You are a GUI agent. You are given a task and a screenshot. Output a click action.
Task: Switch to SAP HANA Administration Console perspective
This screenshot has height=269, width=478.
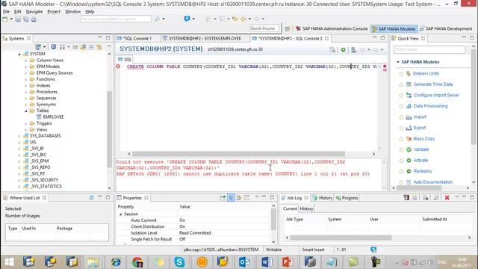coord(332,28)
